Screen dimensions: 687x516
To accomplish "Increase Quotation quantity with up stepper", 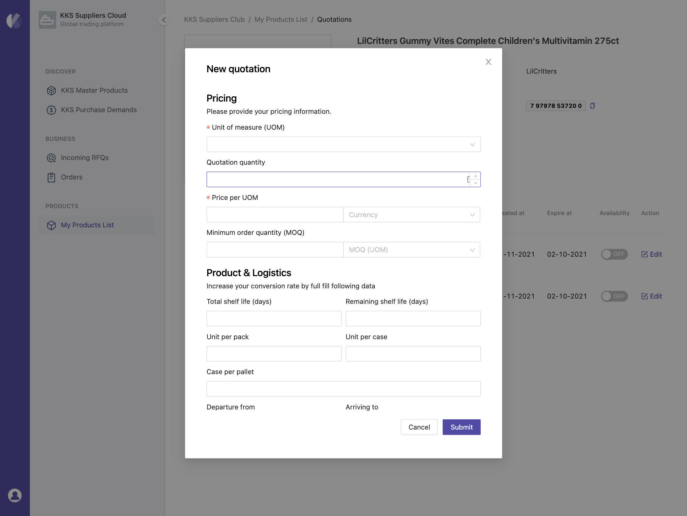I will point(475,176).
